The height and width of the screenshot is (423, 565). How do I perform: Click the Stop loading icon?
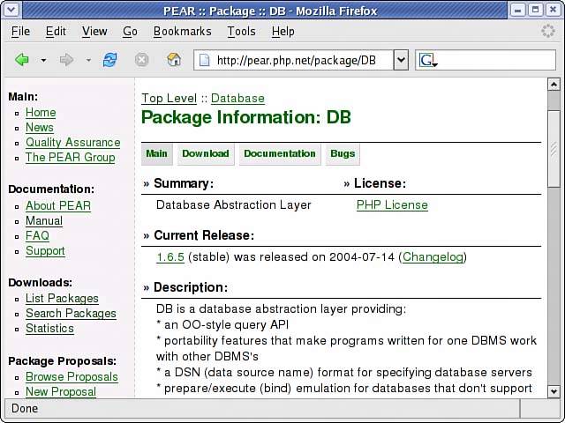(x=141, y=60)
